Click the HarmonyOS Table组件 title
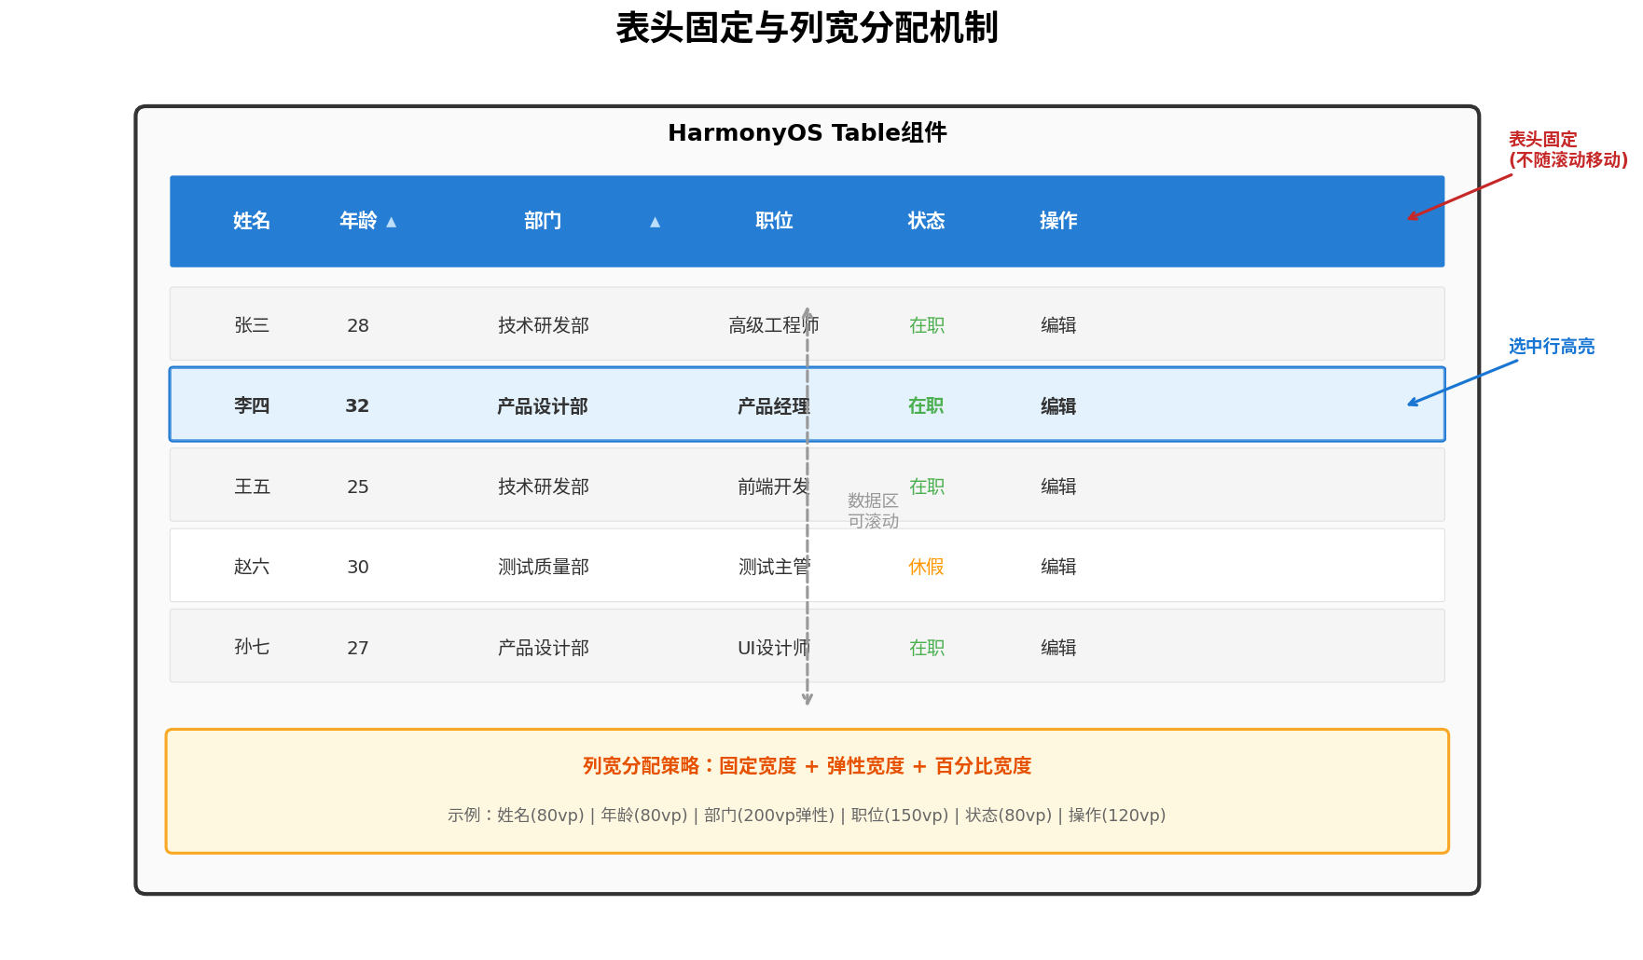 point(808,133)
